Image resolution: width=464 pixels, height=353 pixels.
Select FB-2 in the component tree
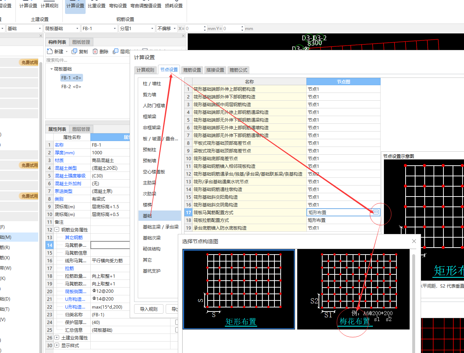point(71,87)
